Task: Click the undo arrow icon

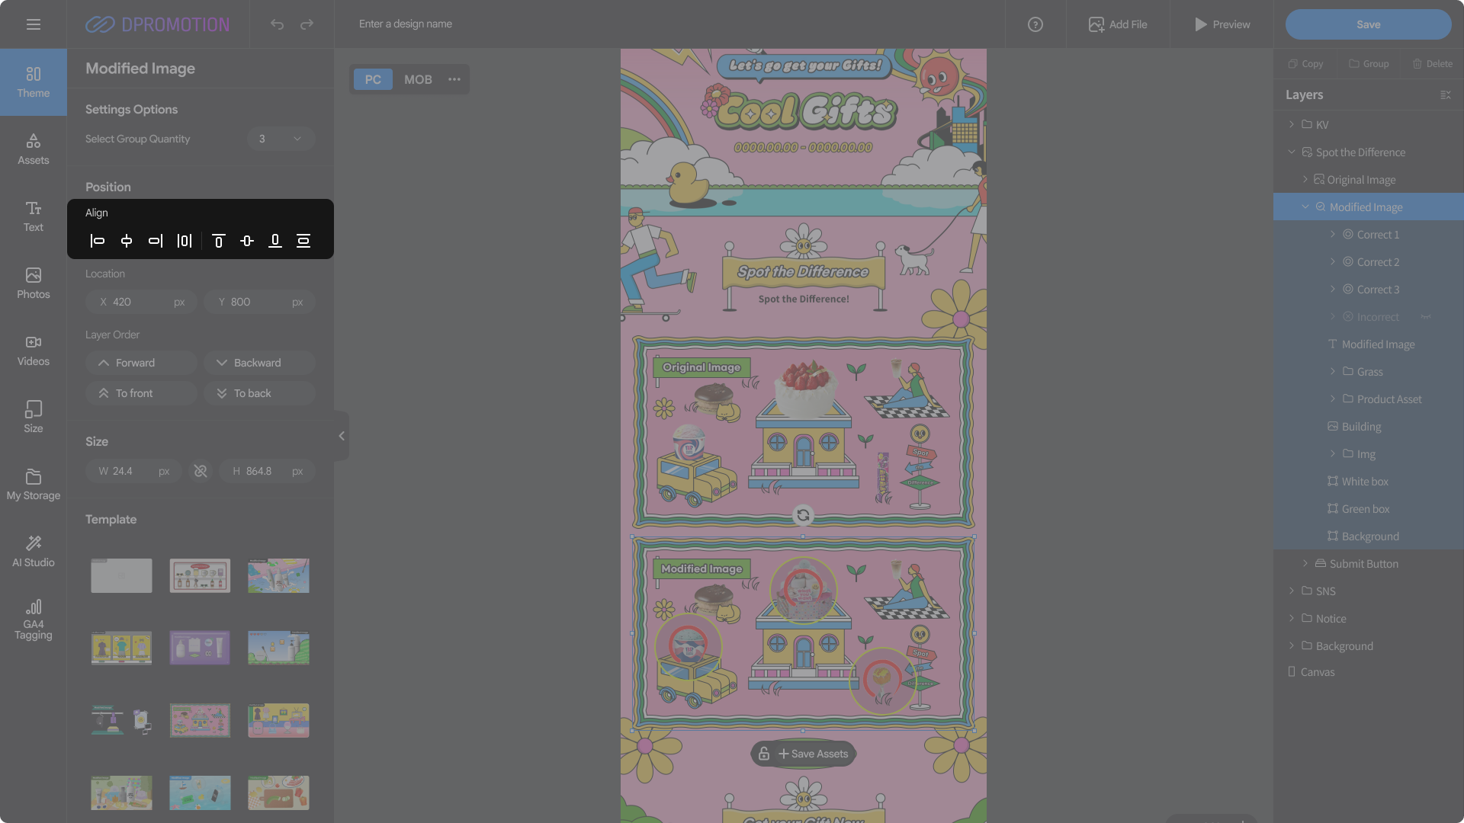Action: point(277,24)
